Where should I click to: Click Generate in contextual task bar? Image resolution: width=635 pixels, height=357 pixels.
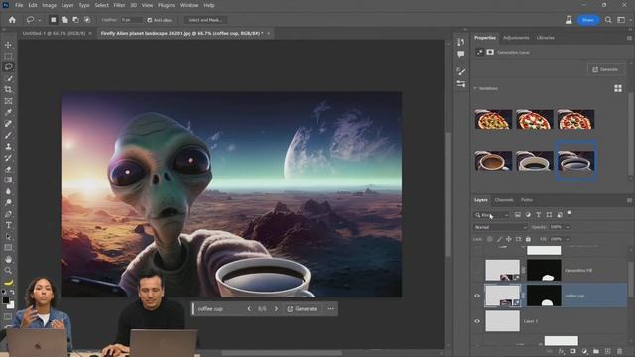(x=302, y=308)
